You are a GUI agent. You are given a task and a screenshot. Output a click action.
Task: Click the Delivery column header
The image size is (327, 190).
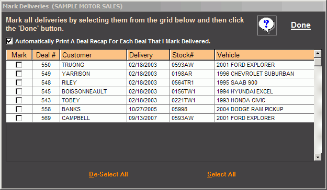point(148,55)
